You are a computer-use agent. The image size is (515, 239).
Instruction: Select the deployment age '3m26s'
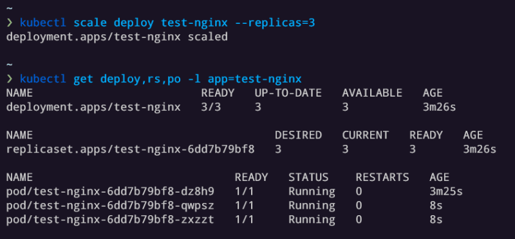440,107
